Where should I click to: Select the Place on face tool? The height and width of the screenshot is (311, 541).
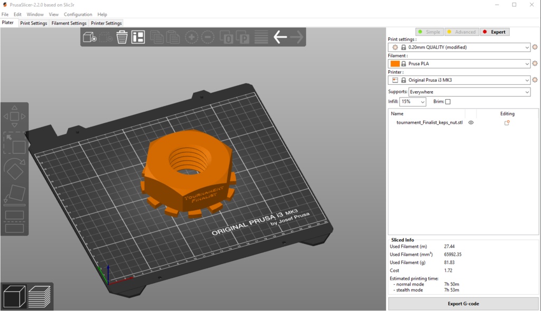tap(14, 195)
